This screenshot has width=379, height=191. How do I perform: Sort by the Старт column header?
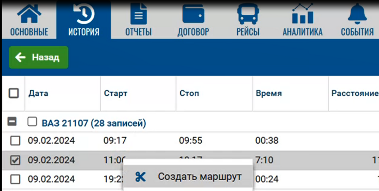(115, 93)
